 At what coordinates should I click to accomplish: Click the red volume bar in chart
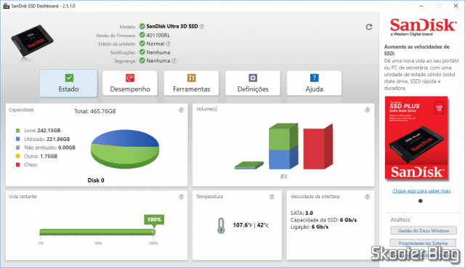point(318,147)
